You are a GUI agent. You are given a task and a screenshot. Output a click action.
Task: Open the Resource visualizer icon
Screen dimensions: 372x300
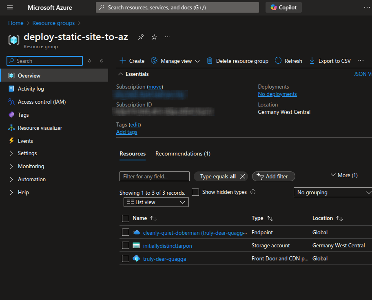[x=11, y=128]
